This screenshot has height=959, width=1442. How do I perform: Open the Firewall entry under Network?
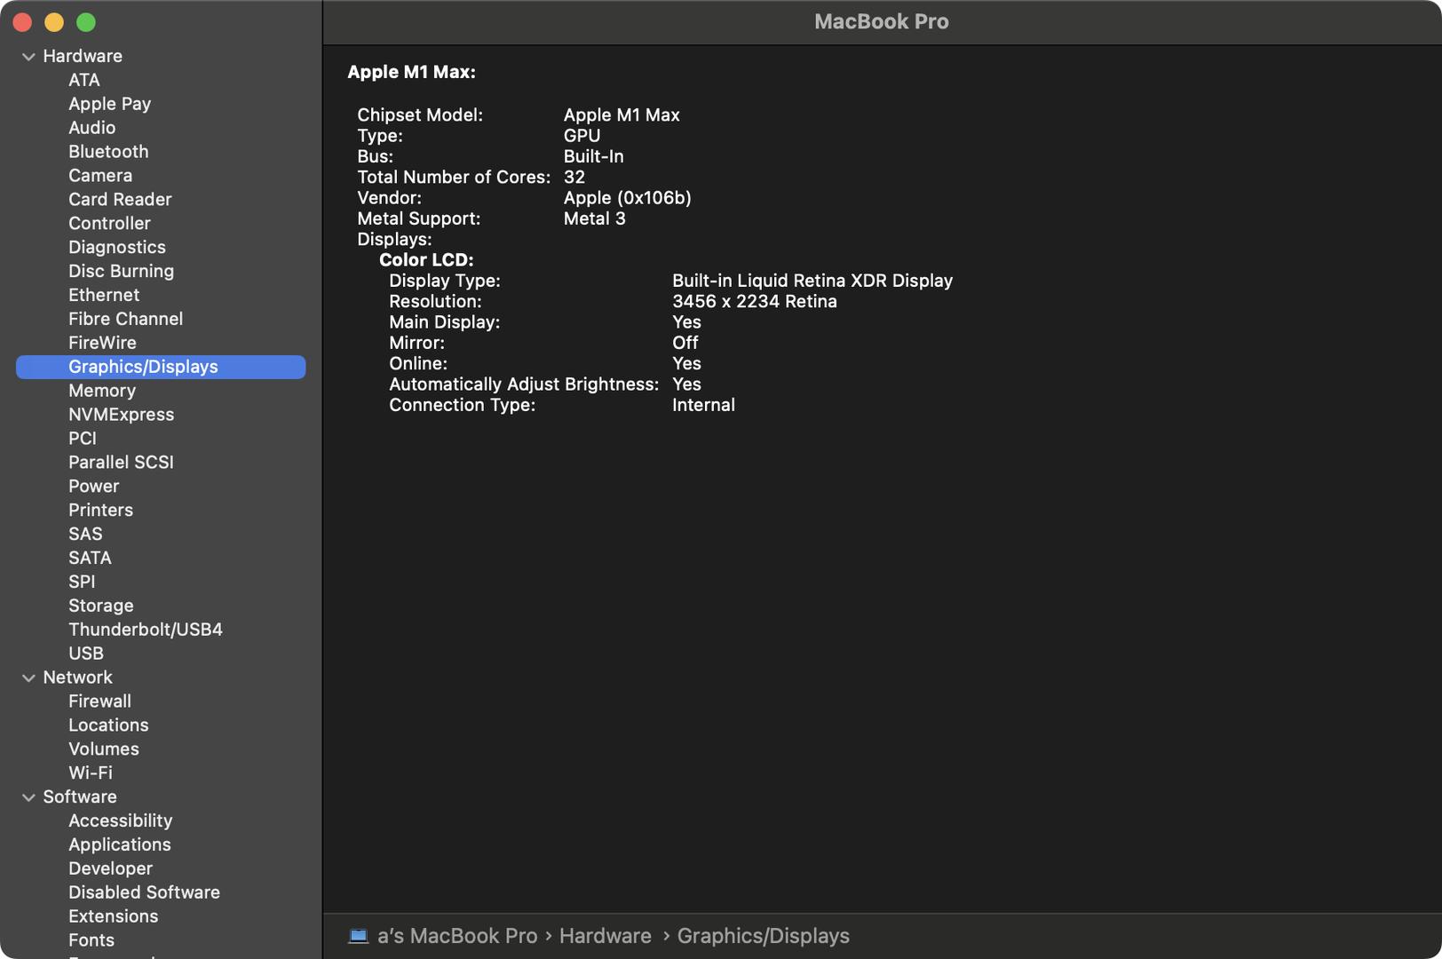tap(99, 702)
